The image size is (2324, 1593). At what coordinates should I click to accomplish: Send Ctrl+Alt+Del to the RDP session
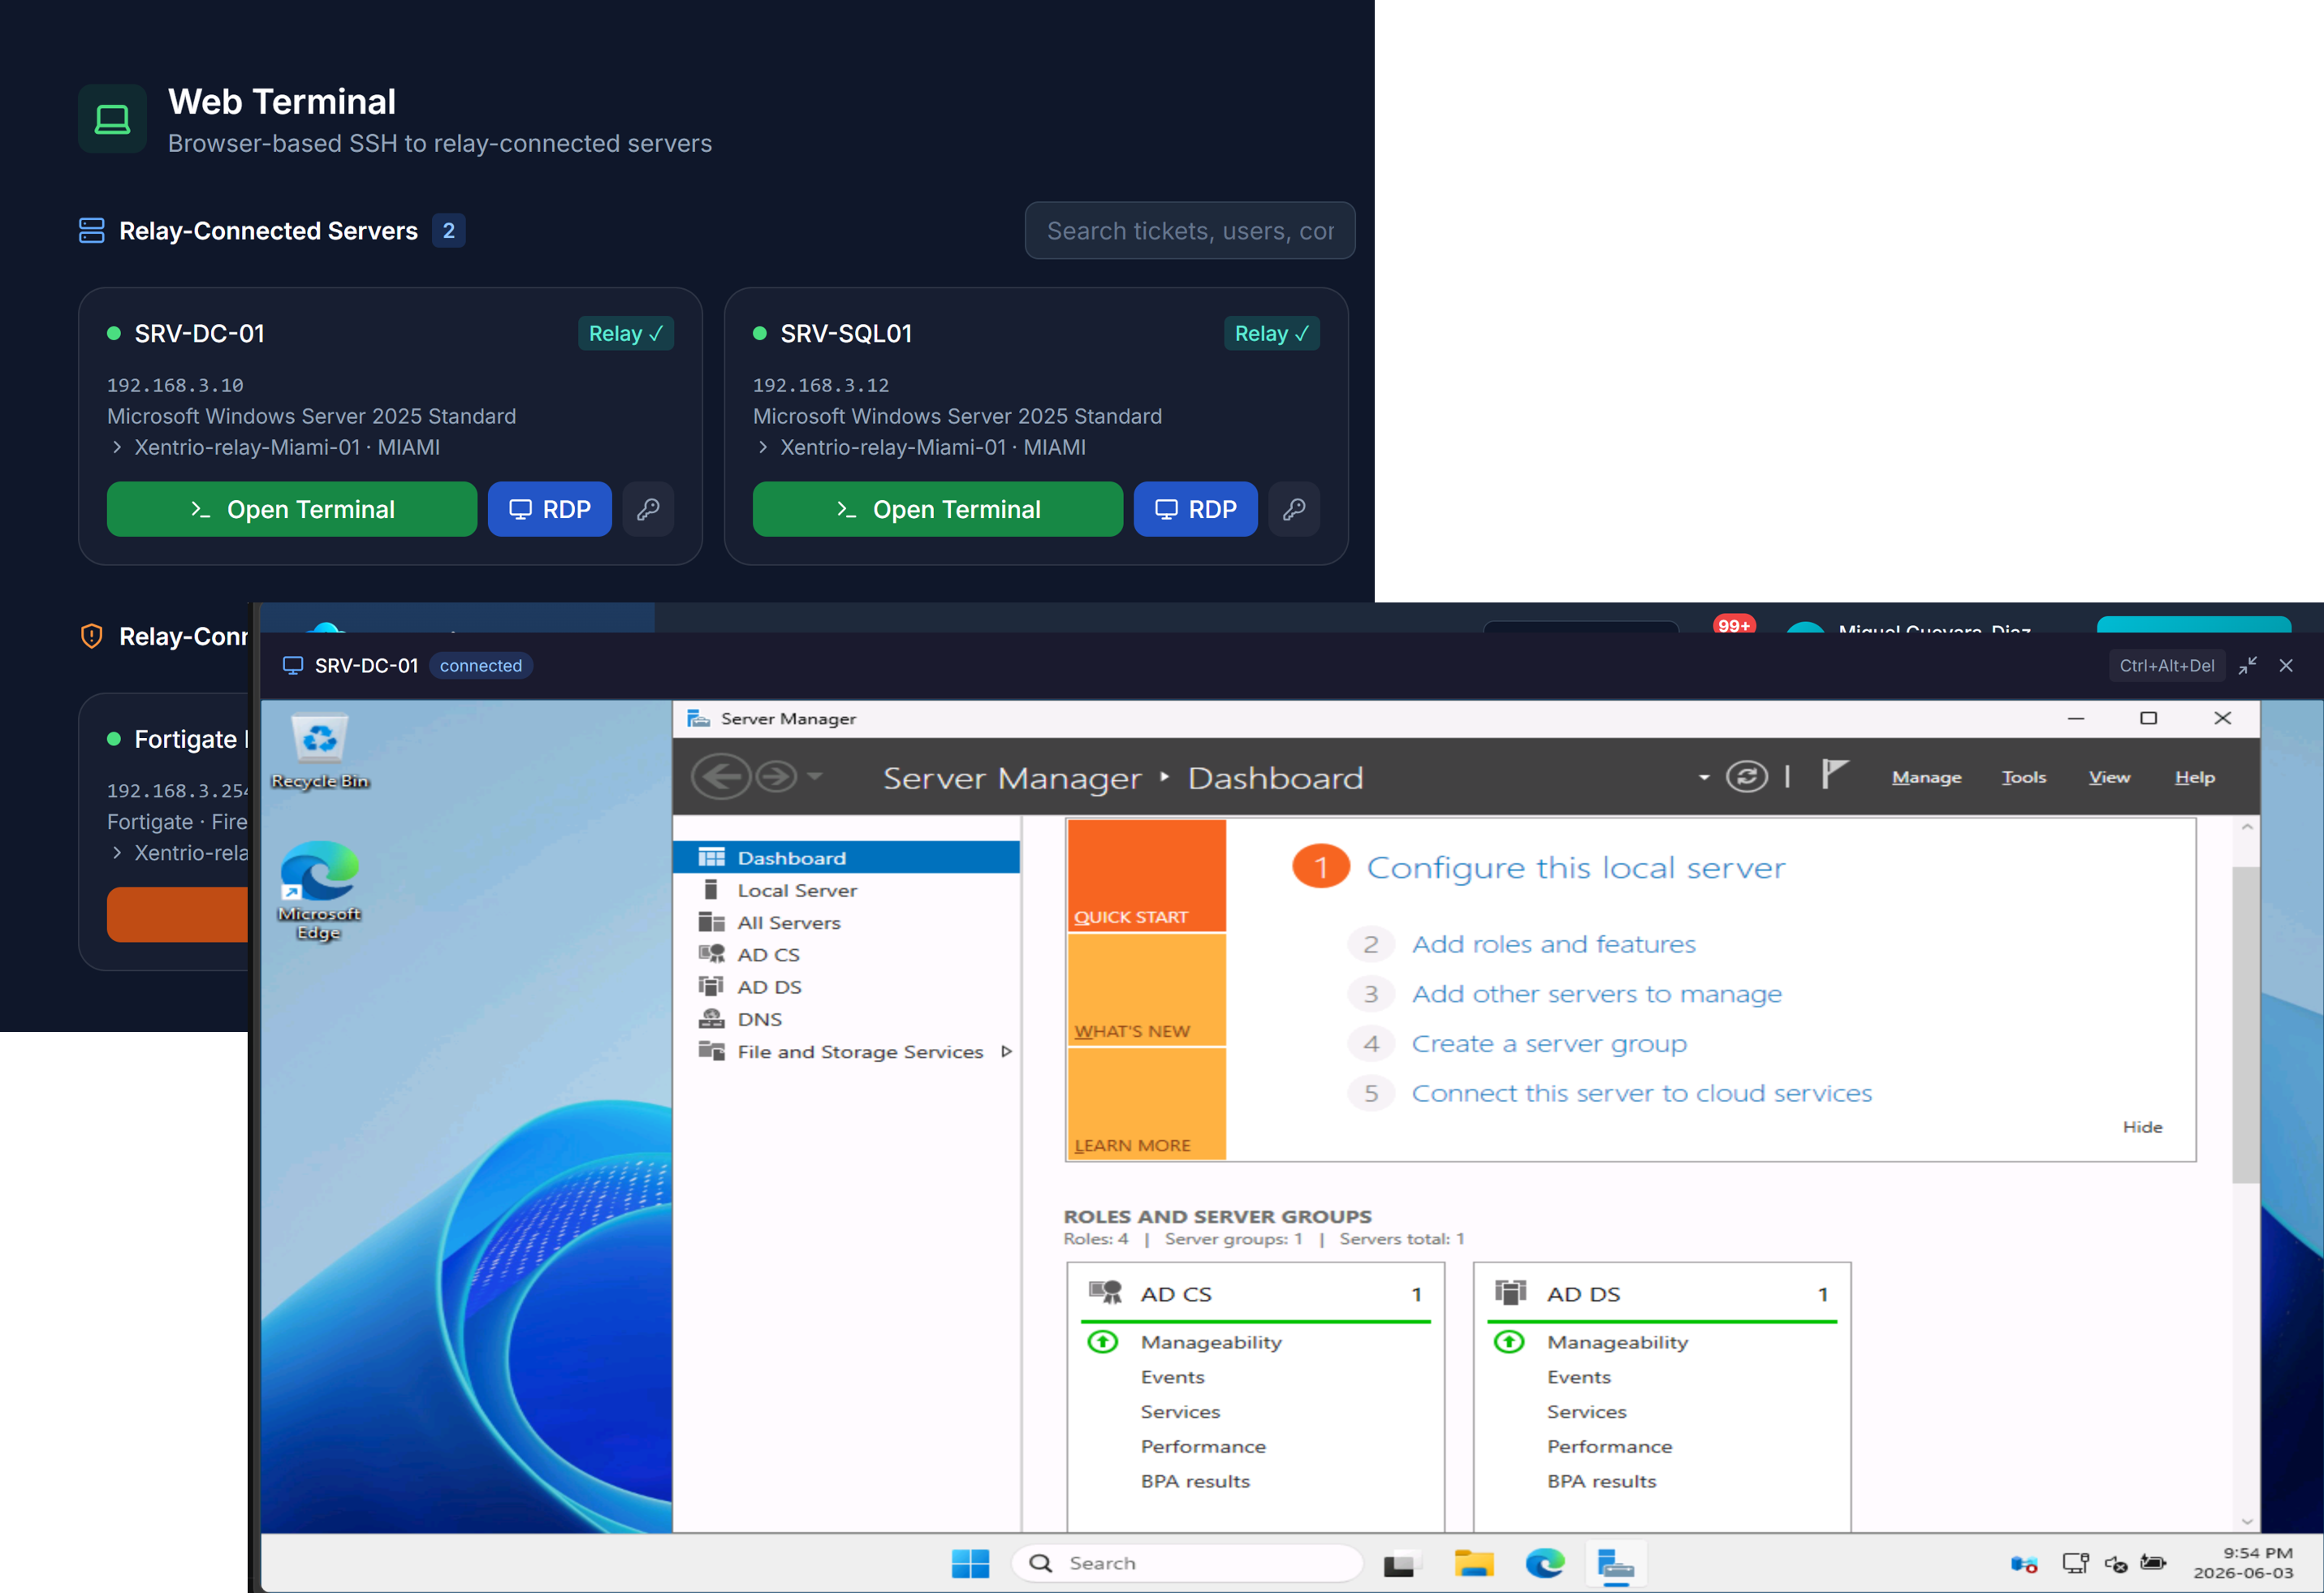(x=2167, y=666)
